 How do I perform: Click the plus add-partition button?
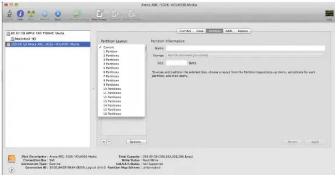[104, 141]
